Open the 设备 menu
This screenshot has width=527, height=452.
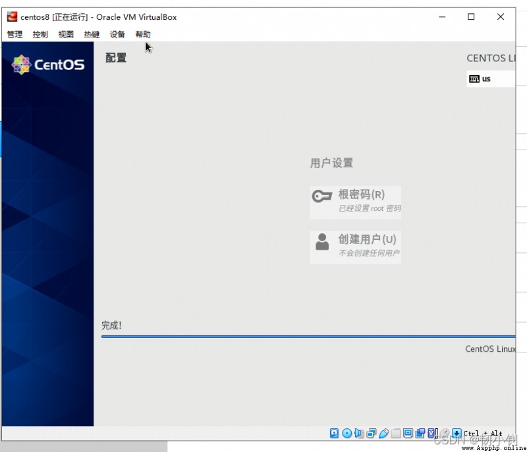click(x=117, y=34)
